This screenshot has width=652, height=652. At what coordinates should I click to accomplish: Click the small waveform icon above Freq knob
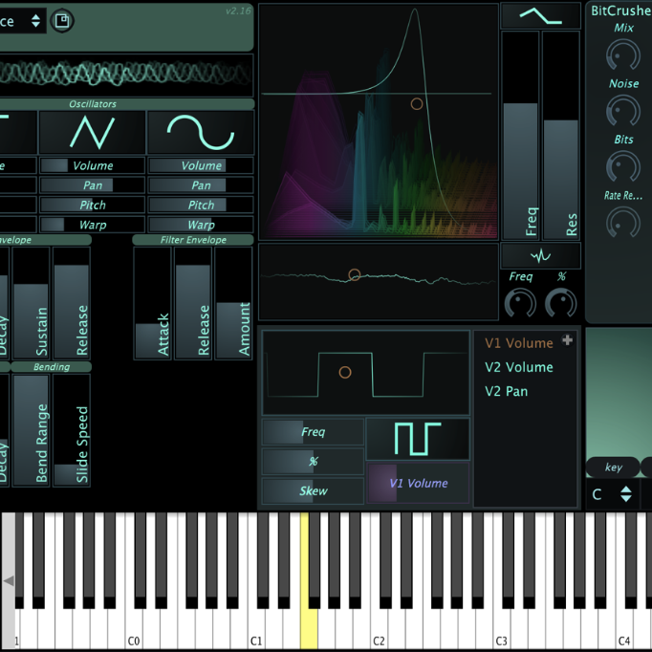540,255
